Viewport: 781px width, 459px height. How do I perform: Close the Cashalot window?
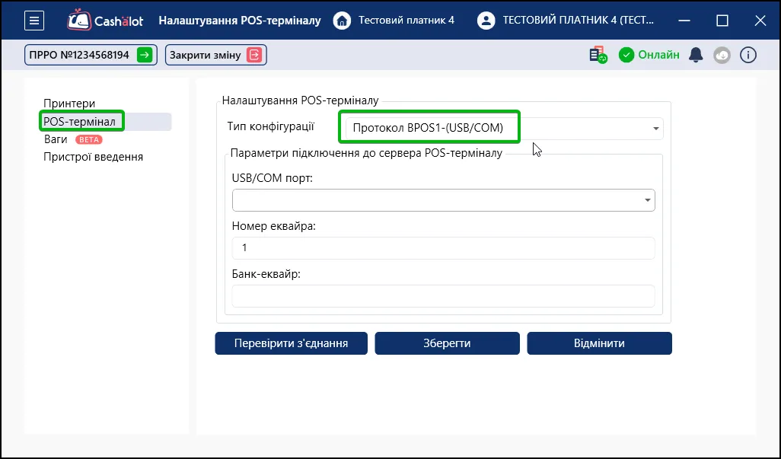(x=760, y=21)
